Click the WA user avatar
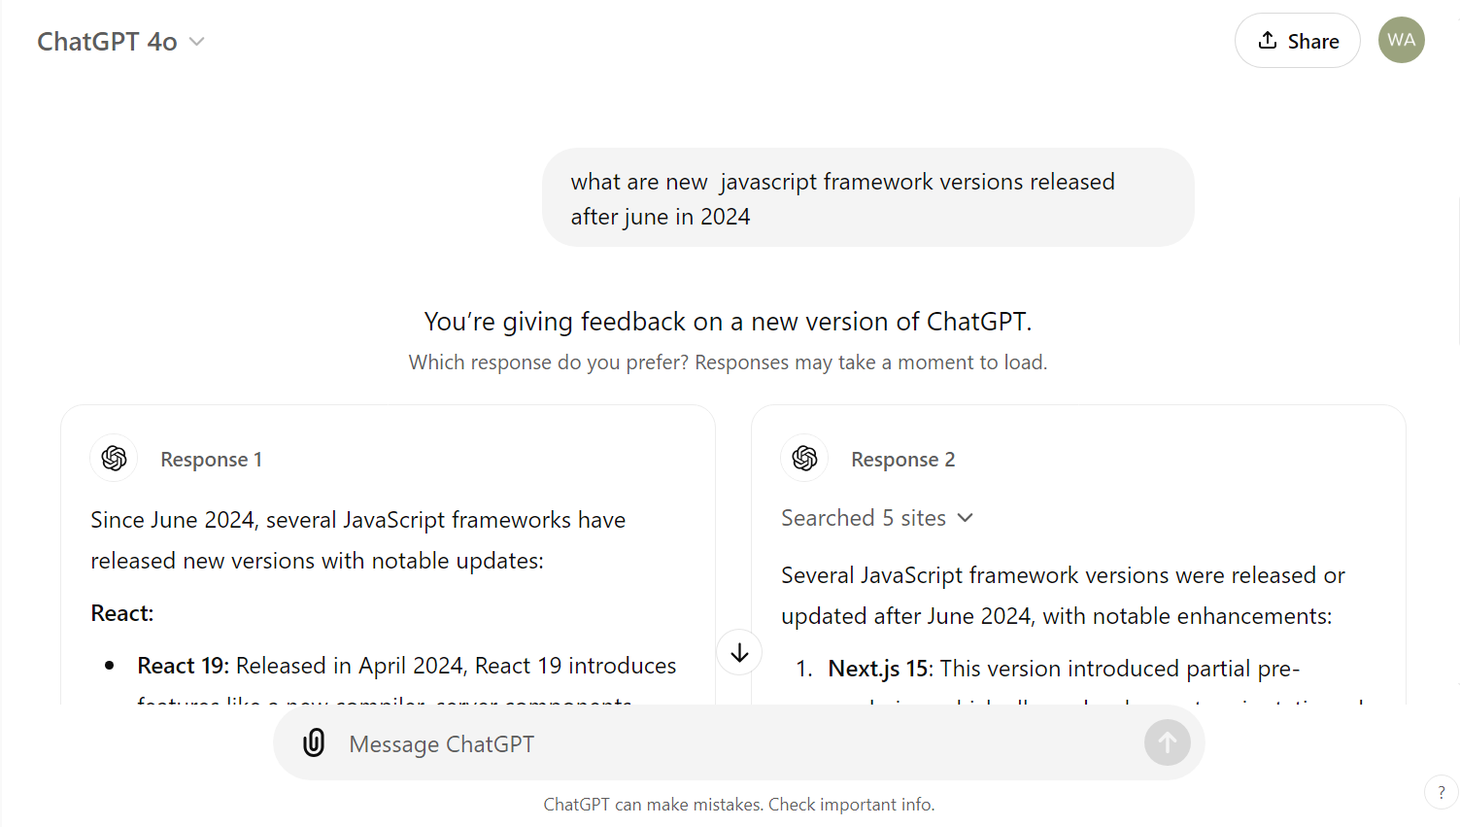Viewport: 1460px width, 827px height. [1401, 41]
